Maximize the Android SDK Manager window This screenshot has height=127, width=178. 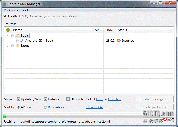click(x=161, y=3)
